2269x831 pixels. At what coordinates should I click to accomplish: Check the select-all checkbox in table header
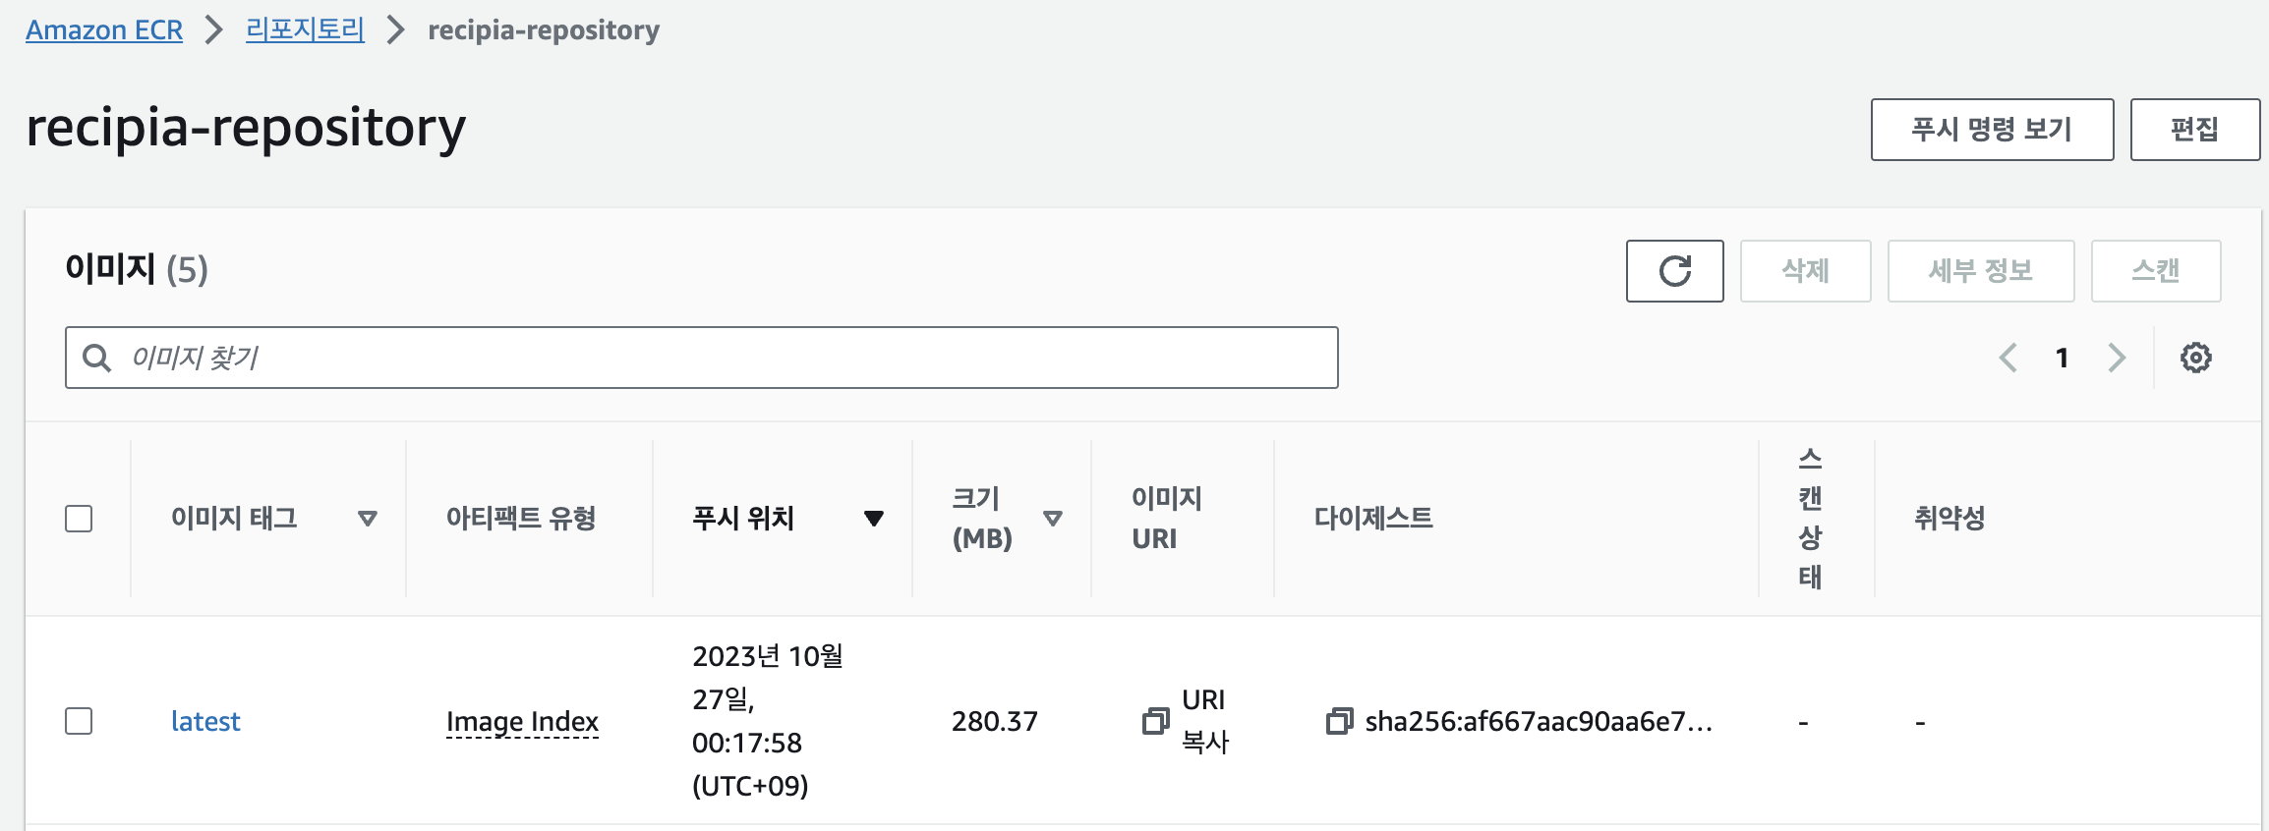point(80,519)
